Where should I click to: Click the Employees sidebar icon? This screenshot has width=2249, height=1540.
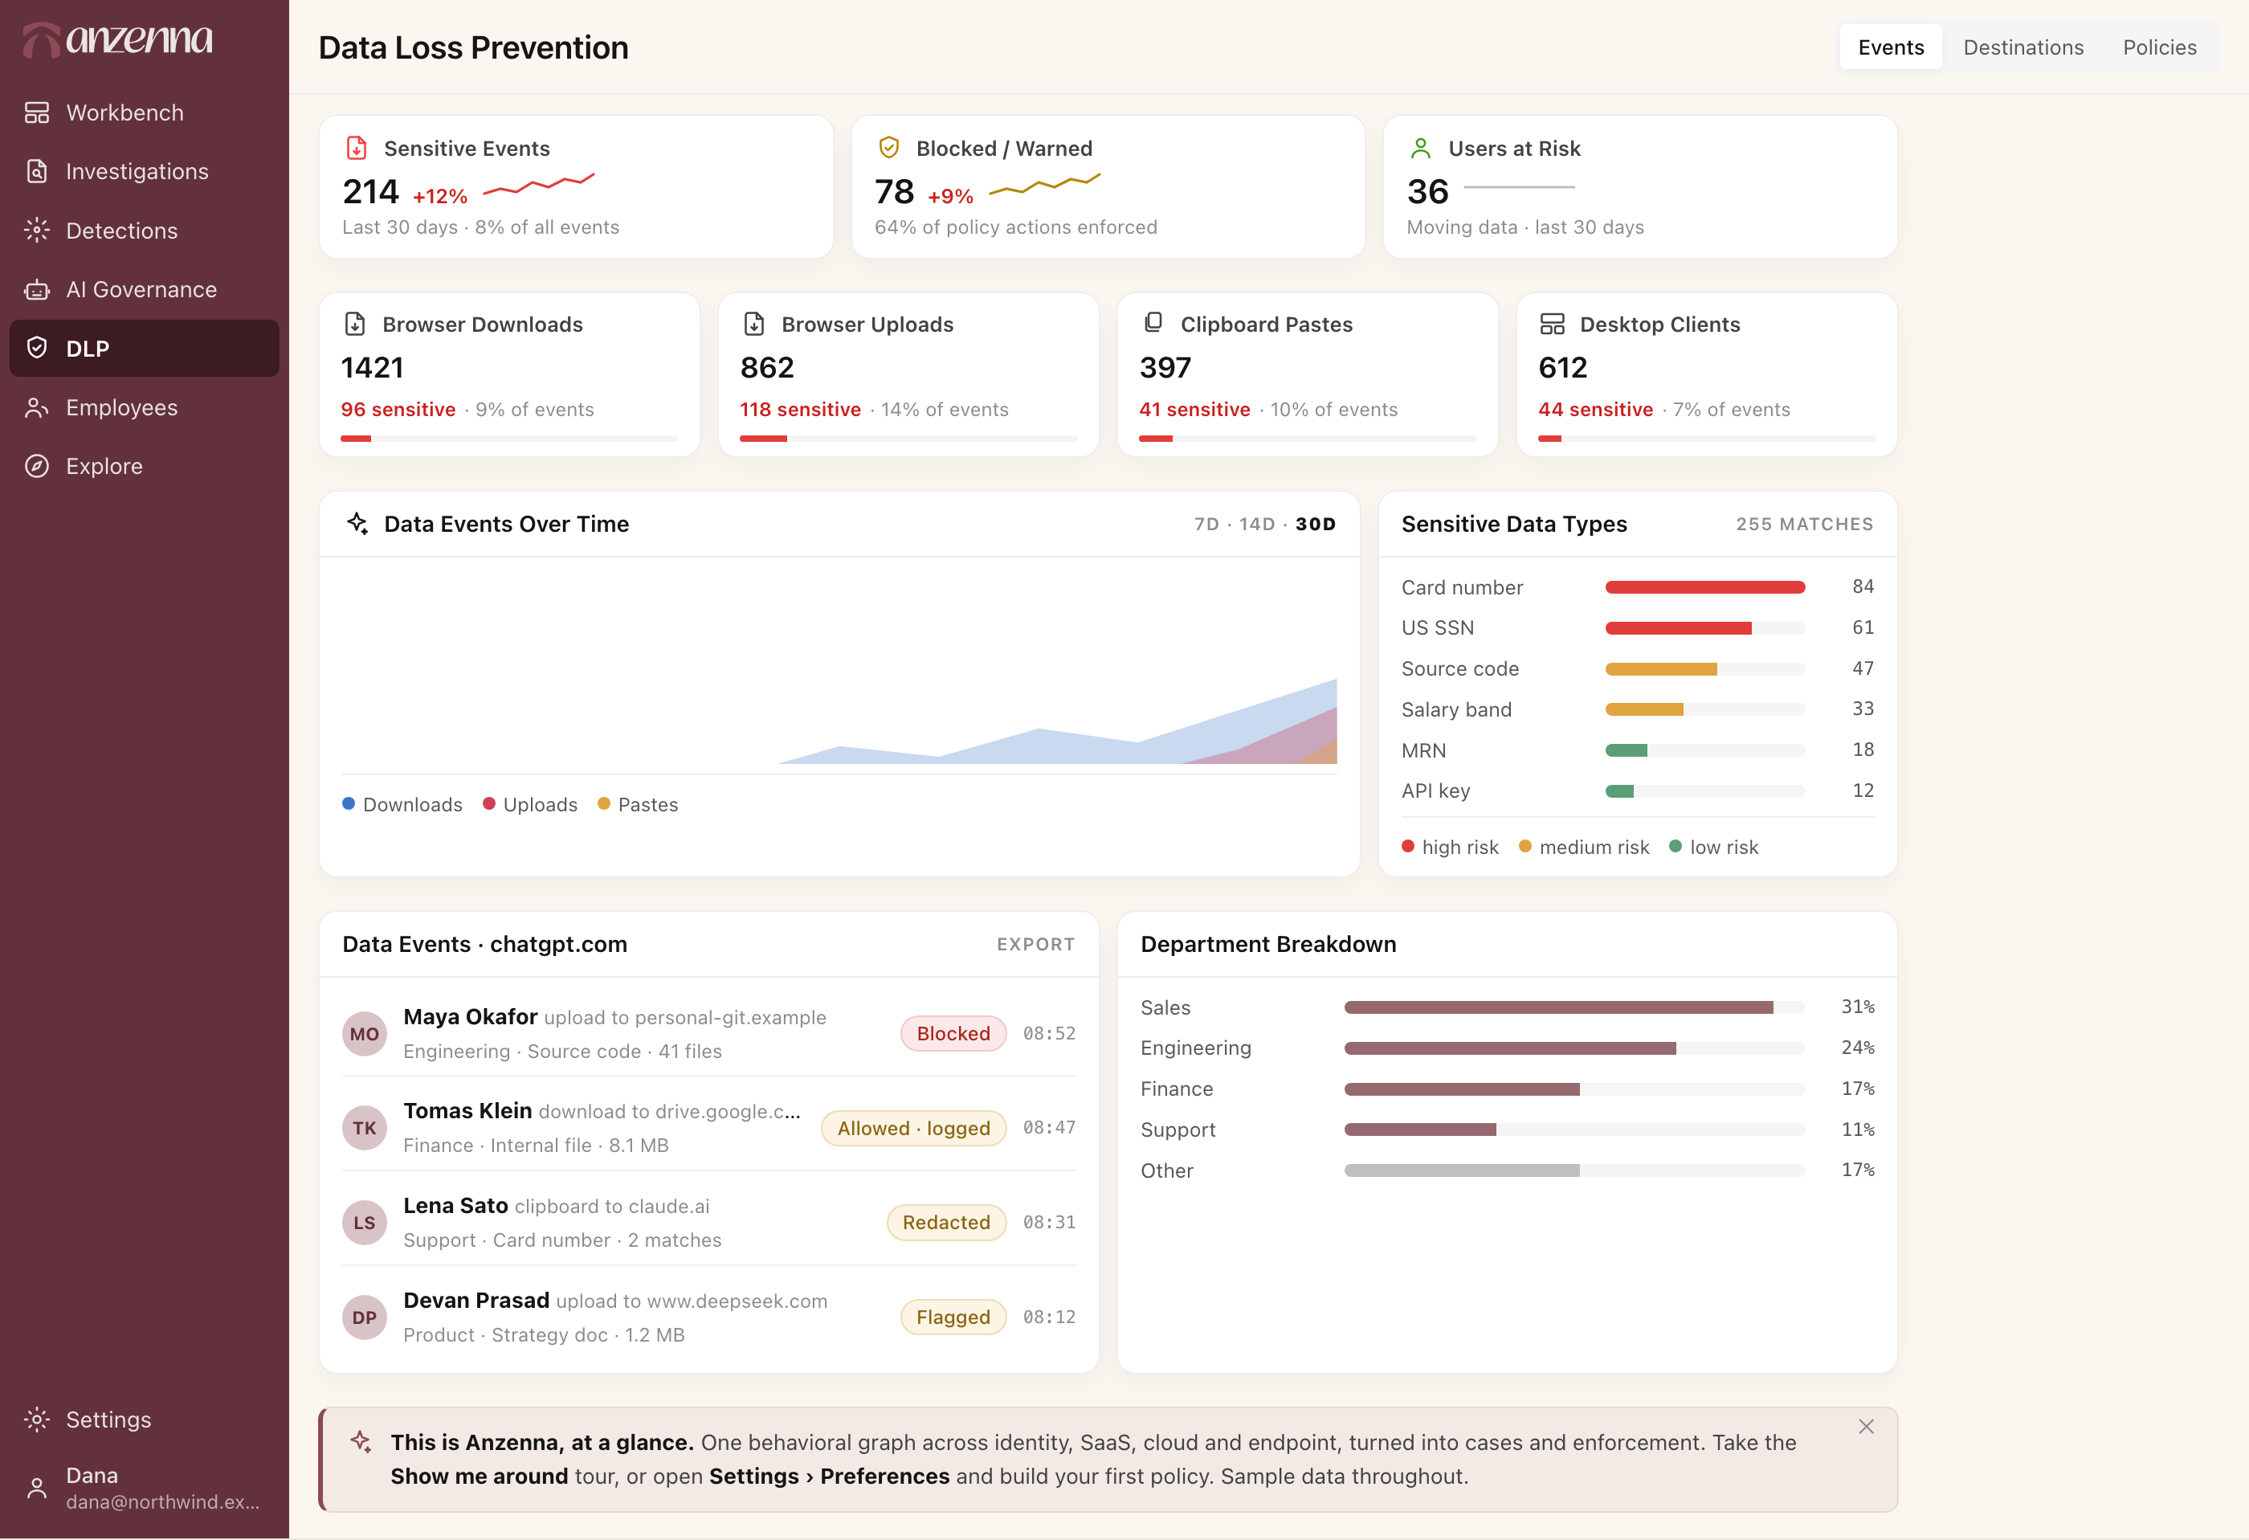point(37,407)
